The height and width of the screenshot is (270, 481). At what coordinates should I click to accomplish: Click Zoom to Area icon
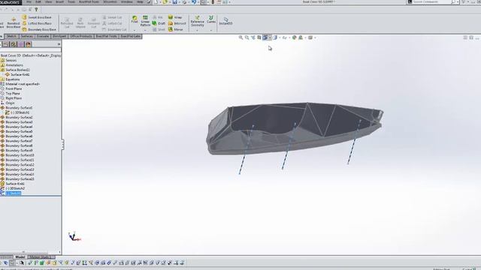(x=247, y=37)
